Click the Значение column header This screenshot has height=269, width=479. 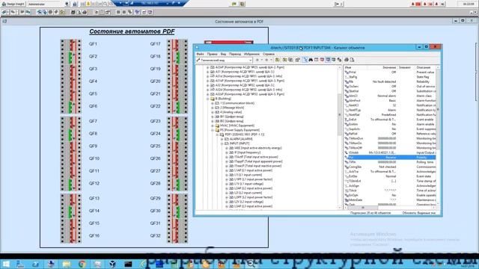click(x=382, y=67)
